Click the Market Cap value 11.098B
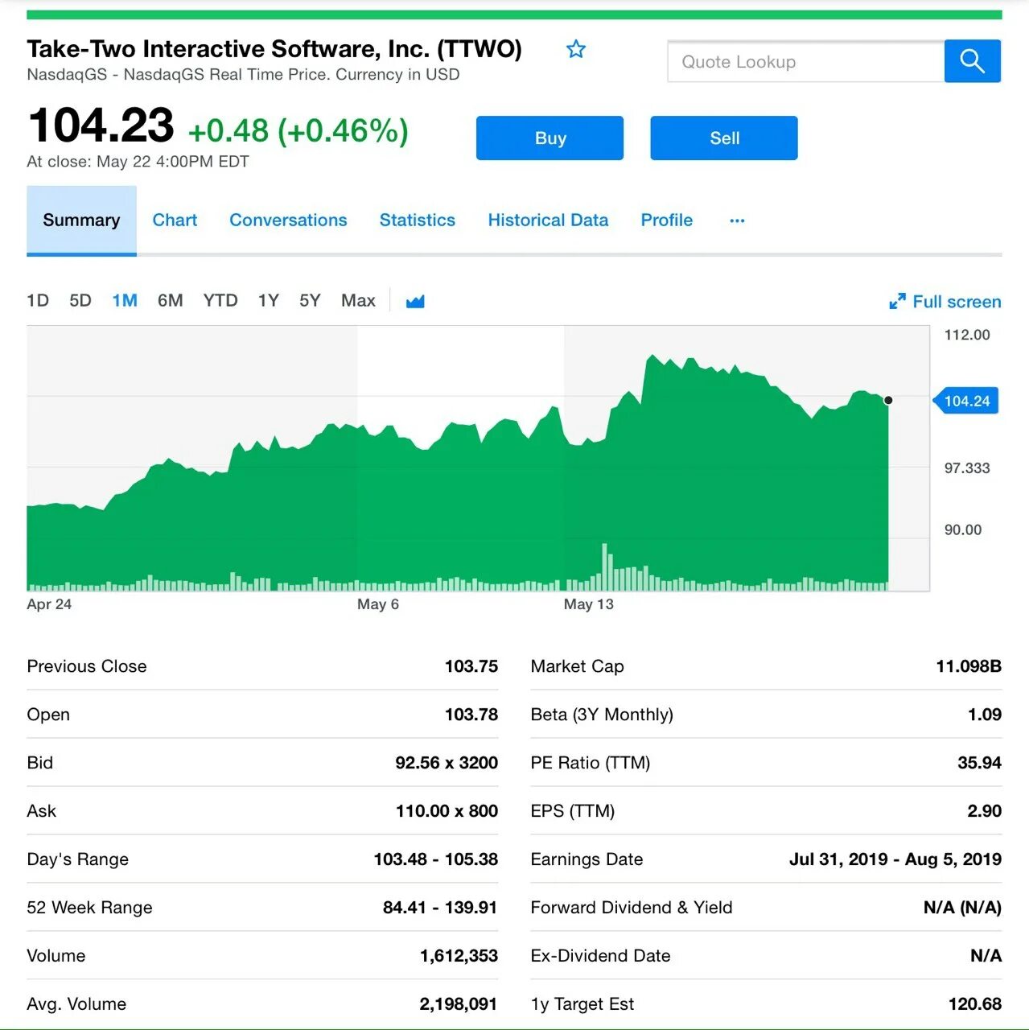 (969, 666)
